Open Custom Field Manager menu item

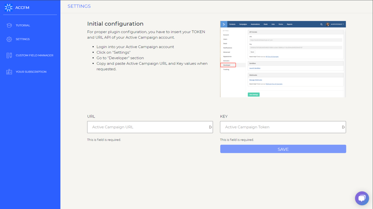[34, 55]
